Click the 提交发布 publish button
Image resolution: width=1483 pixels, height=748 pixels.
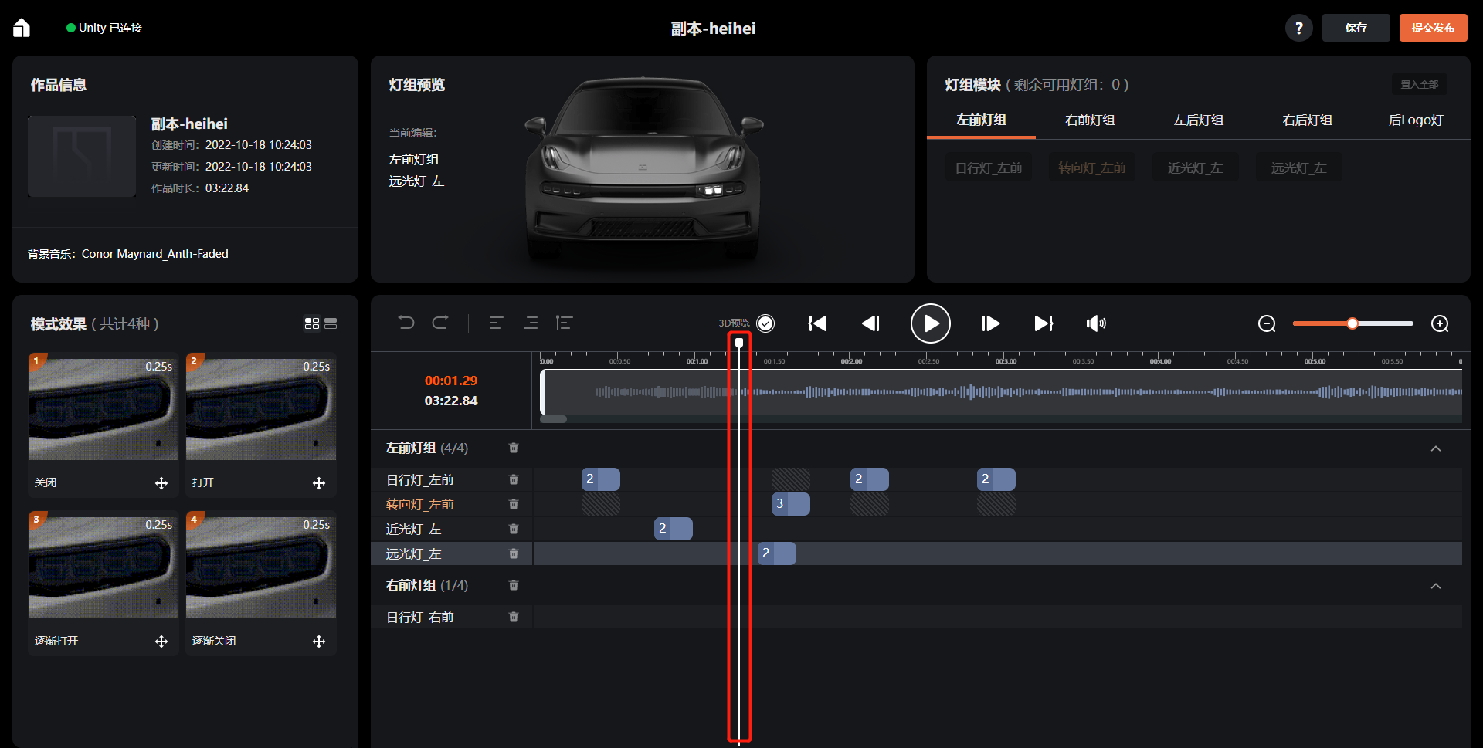(x=1433, y=28)
